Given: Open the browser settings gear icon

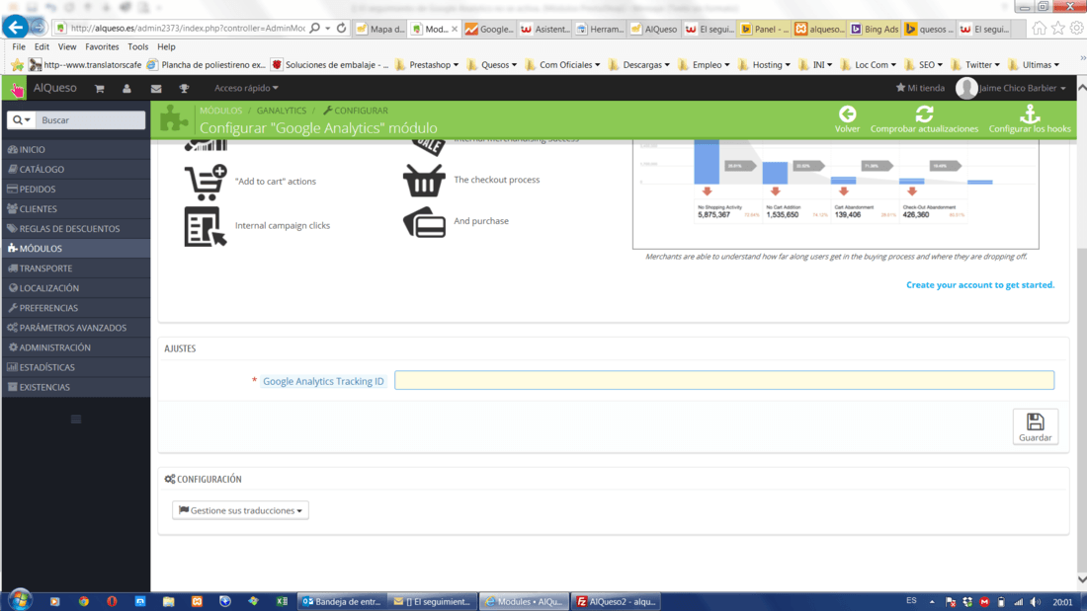Looking at the screenshot, I should (1076, 29).
